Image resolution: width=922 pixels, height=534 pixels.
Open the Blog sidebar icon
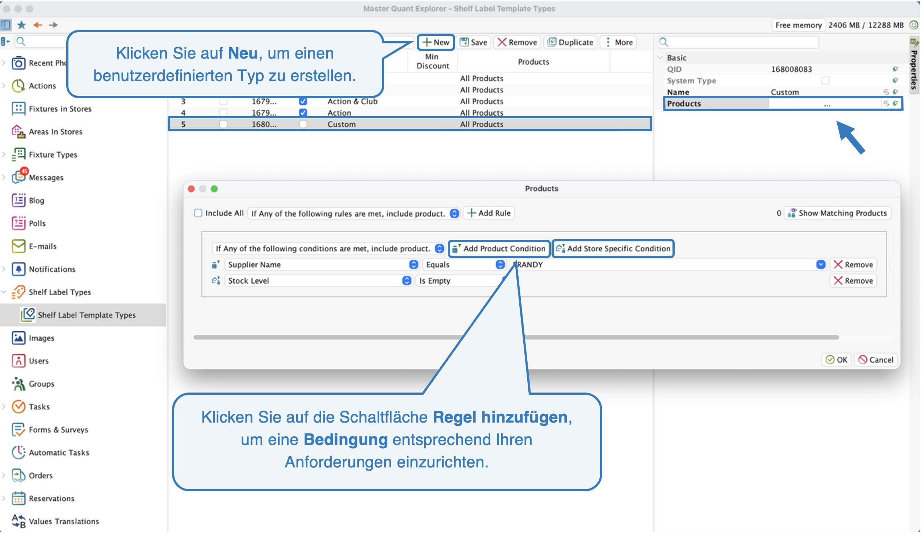click(x=18, y=200)
